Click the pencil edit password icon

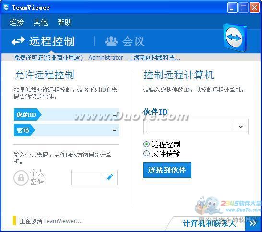pyautogui.click(x=110, y=177)
